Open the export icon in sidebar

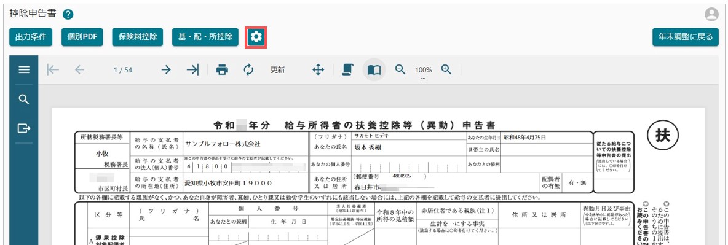[x=24, y=128]
